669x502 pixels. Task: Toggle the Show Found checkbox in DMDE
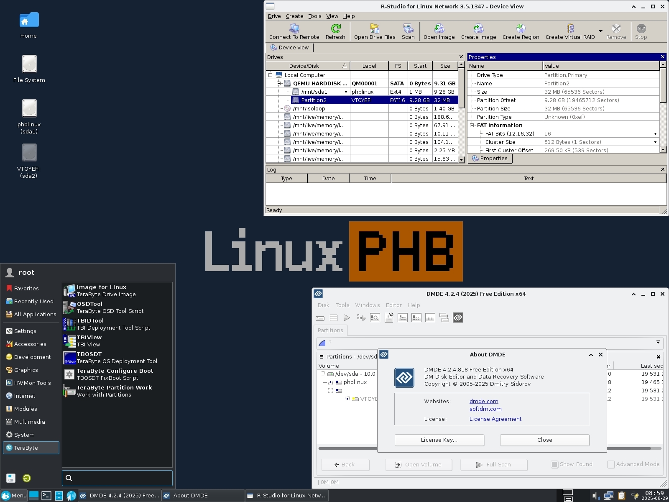[554, 464]
